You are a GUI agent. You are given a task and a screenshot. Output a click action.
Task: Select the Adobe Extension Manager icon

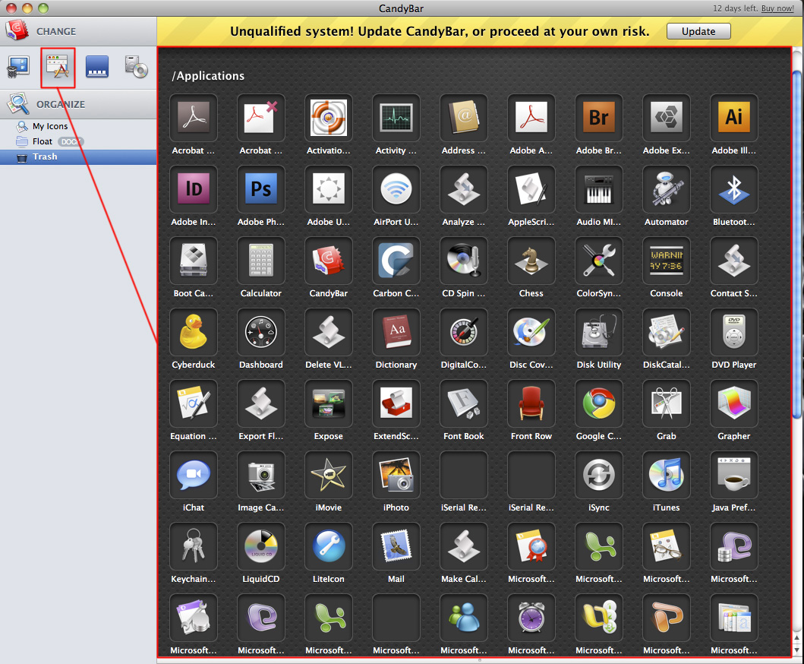666,118
